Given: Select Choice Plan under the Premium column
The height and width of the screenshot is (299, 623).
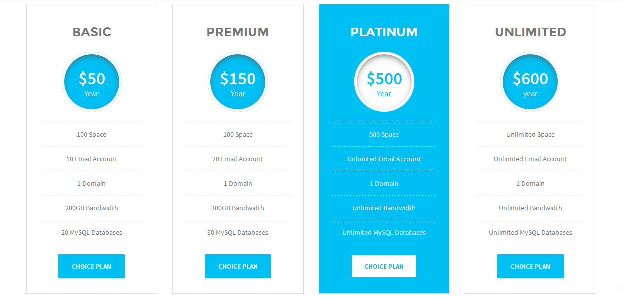Looking at the screenshot, I should (x=238, y=266).
